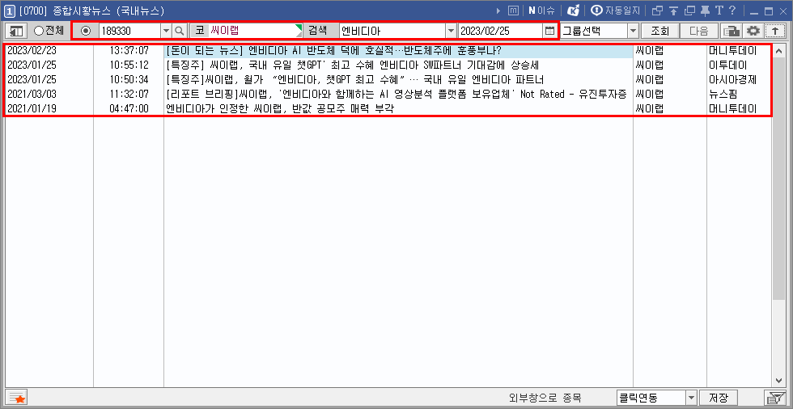Expand the stock code dropdown arrow

tap(167, 31)
